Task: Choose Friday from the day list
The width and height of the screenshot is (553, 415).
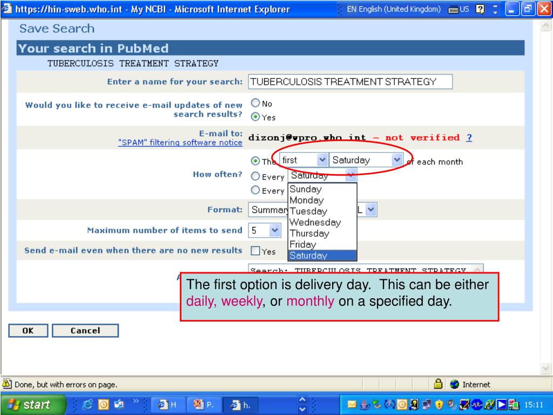Action: coord(322,244)
